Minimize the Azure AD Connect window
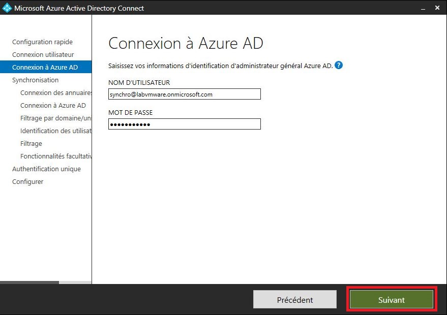This screenshot has height=315, width=447. [423, 8]
